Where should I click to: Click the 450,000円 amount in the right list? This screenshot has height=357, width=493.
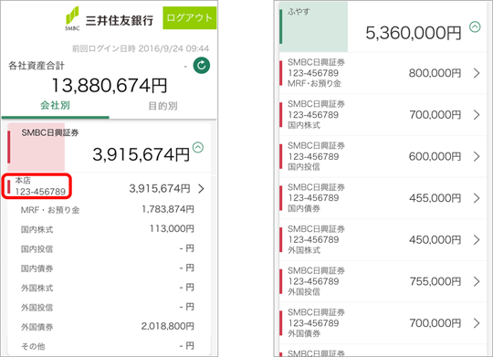click(435, 240)
